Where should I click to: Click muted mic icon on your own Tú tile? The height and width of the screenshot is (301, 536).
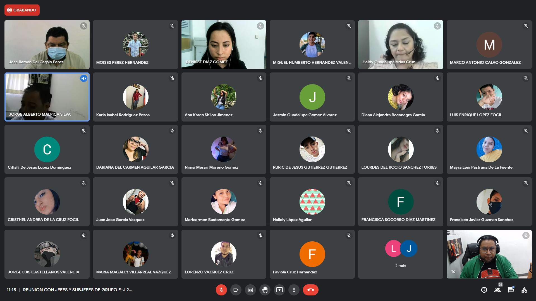coord(526,236)
